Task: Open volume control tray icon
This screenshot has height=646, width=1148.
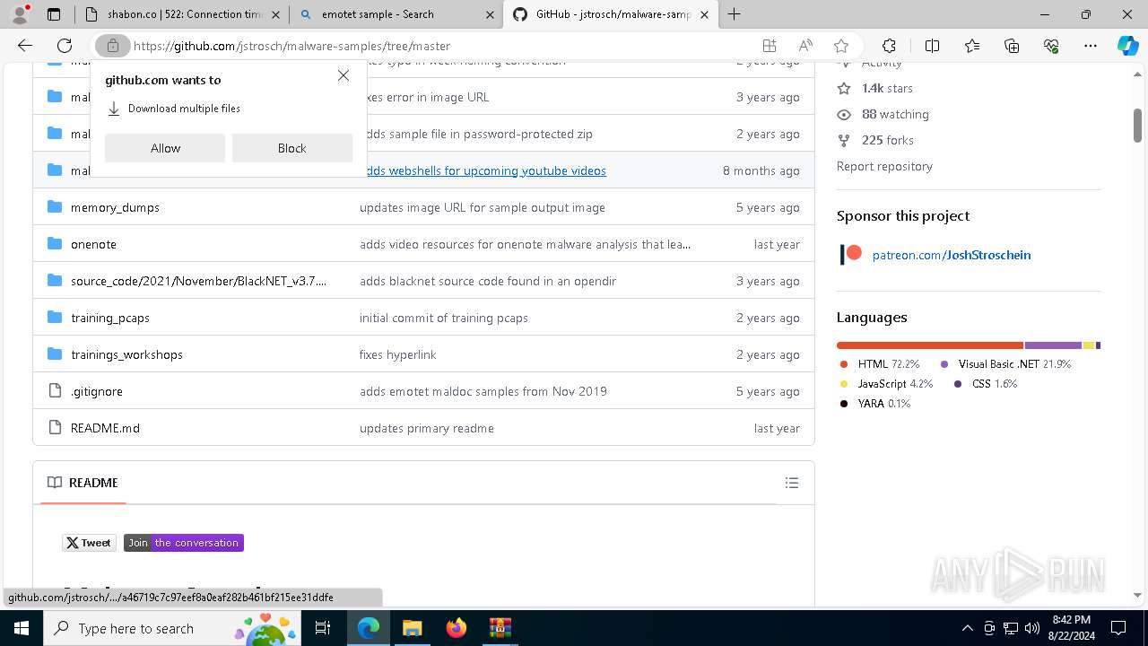Action: [1031, 628]
